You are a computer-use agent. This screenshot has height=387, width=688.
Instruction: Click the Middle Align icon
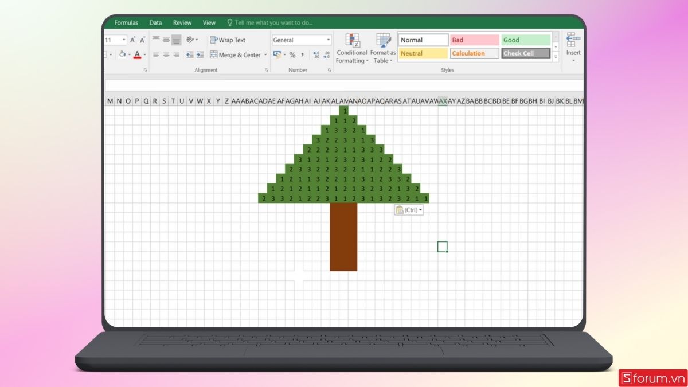(166, 40)
